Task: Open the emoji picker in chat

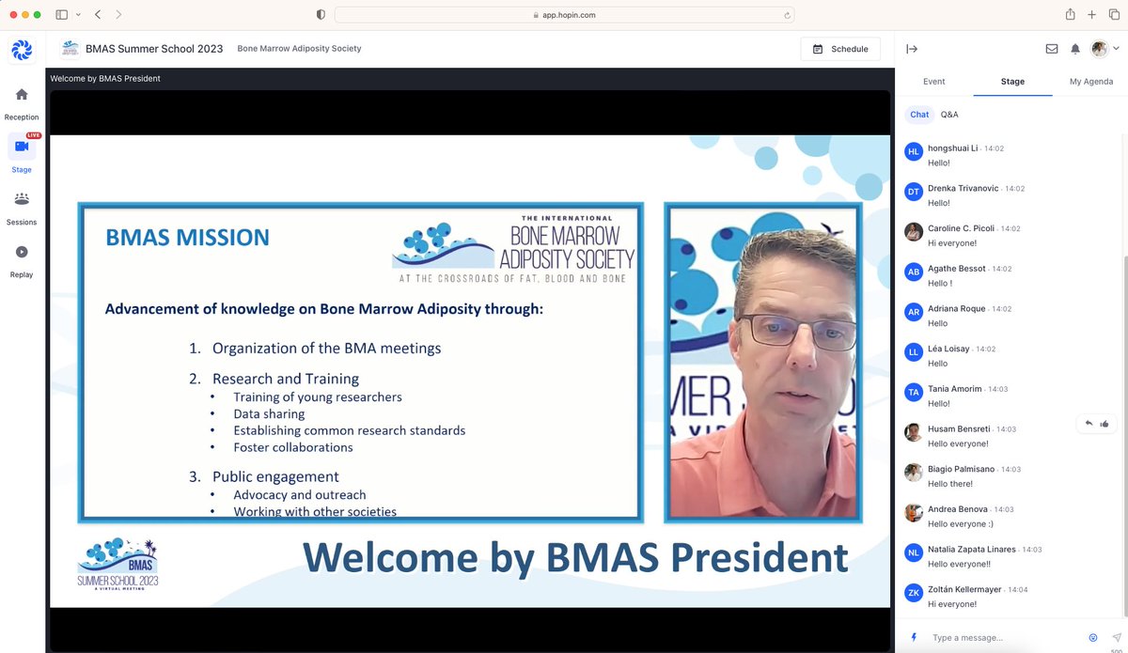Action: (x=1093, y=637)
